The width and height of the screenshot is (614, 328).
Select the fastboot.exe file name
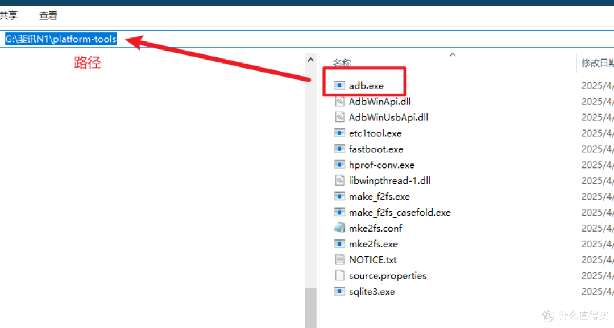(376, 149)
